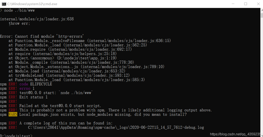The image size is (263, 137).
Task: Click the title text C:\Windows\system32\cmd.exe
Action: click(32, 4)
